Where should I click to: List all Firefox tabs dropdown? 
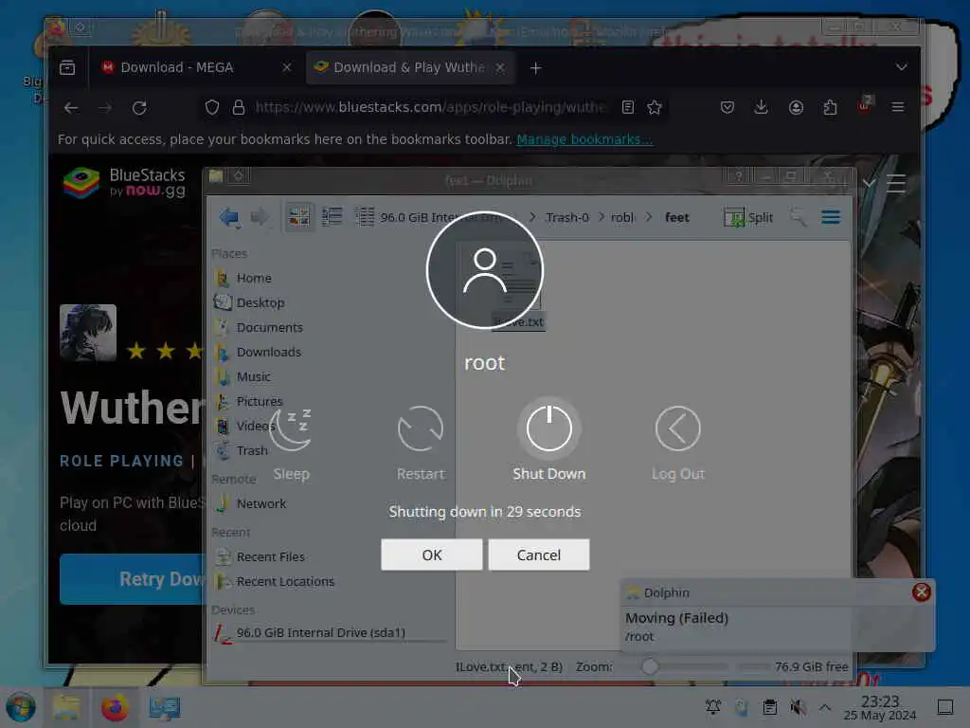pyautogui.click(x=902, y=67)
